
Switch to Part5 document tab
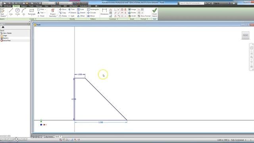click(x=58, y=137)
